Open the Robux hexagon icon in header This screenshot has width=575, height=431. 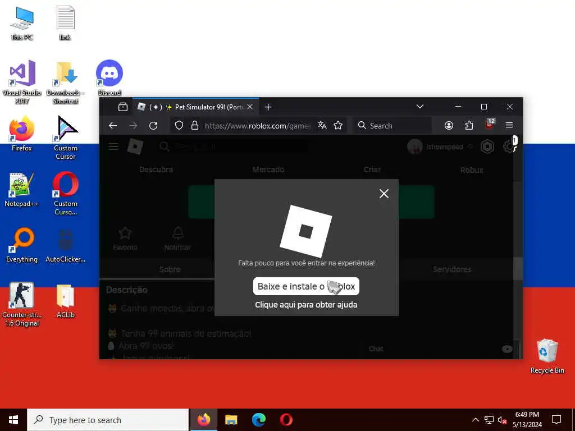coord(487,146)
